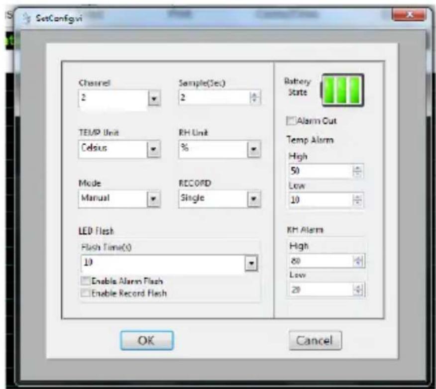Click the Sample(Sec) stepper arrows
Viewport: 436px width, 389px height.
pos(254,97)
